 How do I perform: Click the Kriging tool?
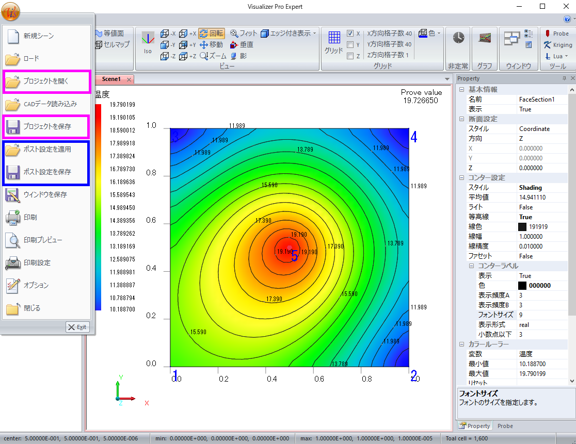click(557, 45)
